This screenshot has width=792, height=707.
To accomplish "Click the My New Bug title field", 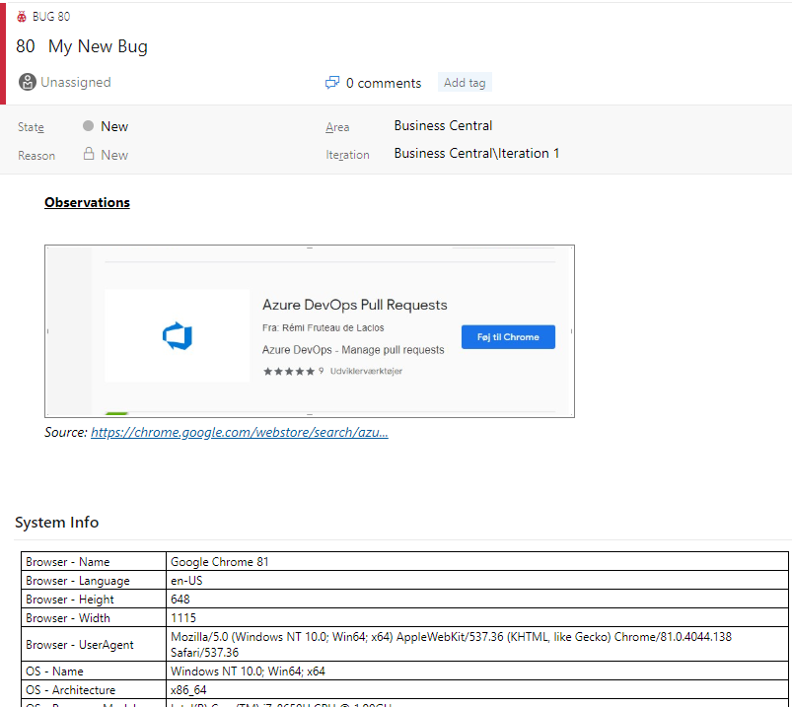I will point(98,46).
